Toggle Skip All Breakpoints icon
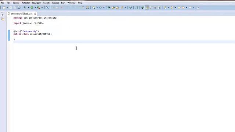Viewport: 235px width, 132px height. pyautogui.click(x=47, y=7)
